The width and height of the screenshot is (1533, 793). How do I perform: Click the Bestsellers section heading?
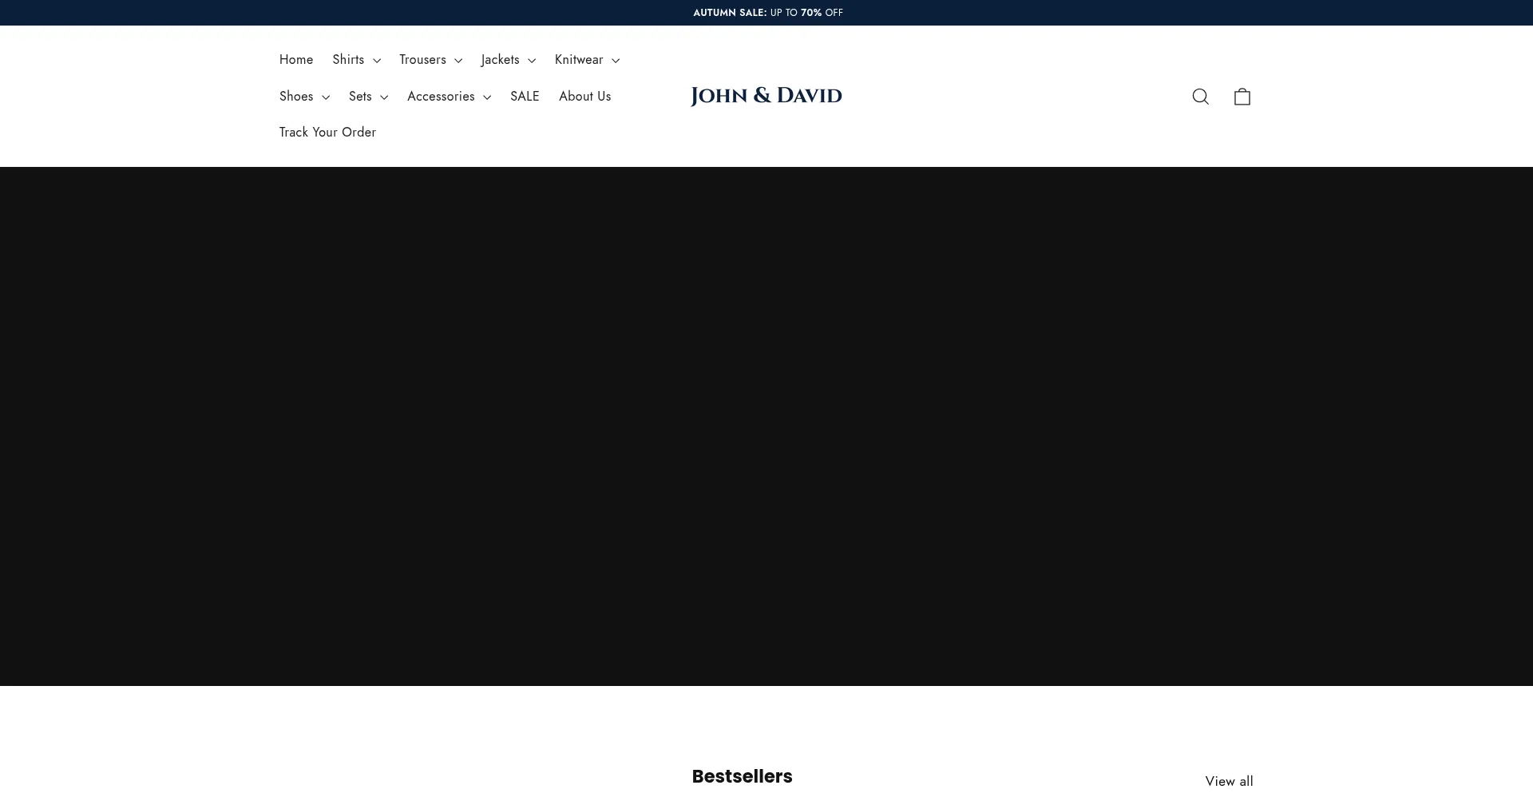click(x=742, y=776)
